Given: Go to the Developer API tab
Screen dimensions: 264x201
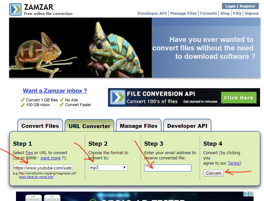Looking at the screenshot, I should [187, 126].
